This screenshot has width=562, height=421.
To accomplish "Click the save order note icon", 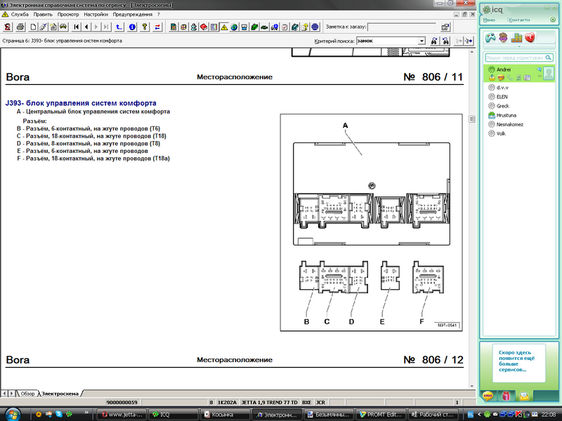I will click(445, 27).
